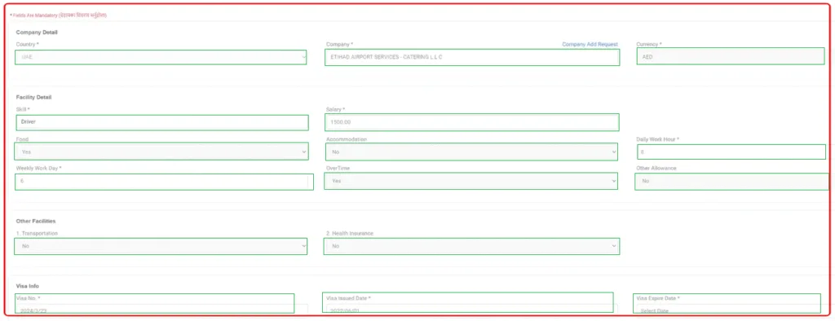
Task: Click the Salary field showing 1500.00
Action: click(472, 122)
